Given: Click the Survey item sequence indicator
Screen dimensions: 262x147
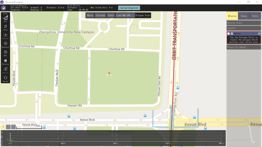Looking at the screenshot, I should tap(229, 33).
